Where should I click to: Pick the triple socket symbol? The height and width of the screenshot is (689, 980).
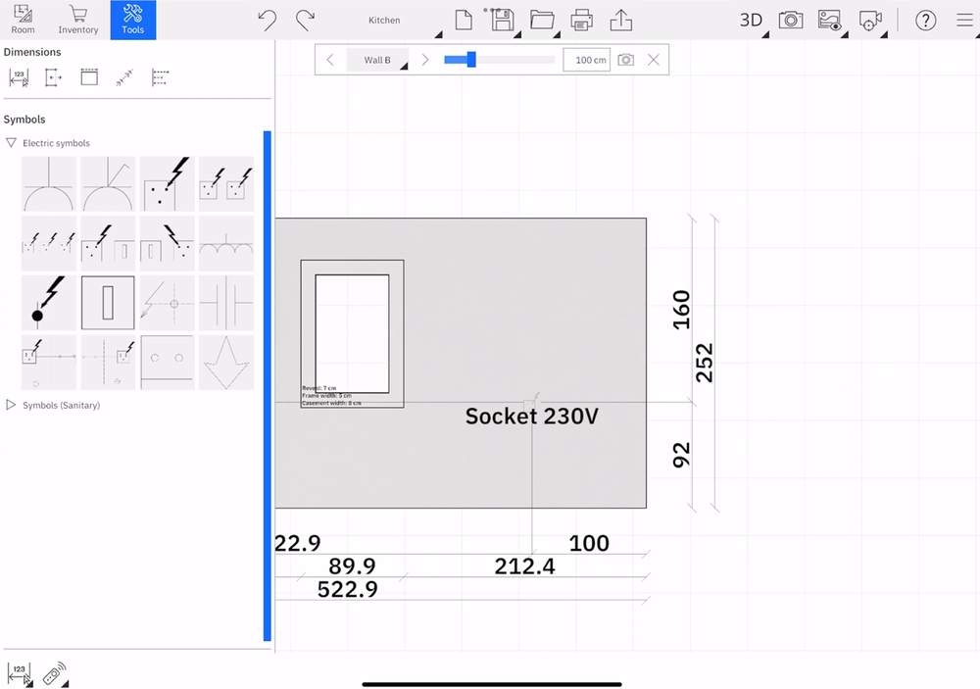49,243
